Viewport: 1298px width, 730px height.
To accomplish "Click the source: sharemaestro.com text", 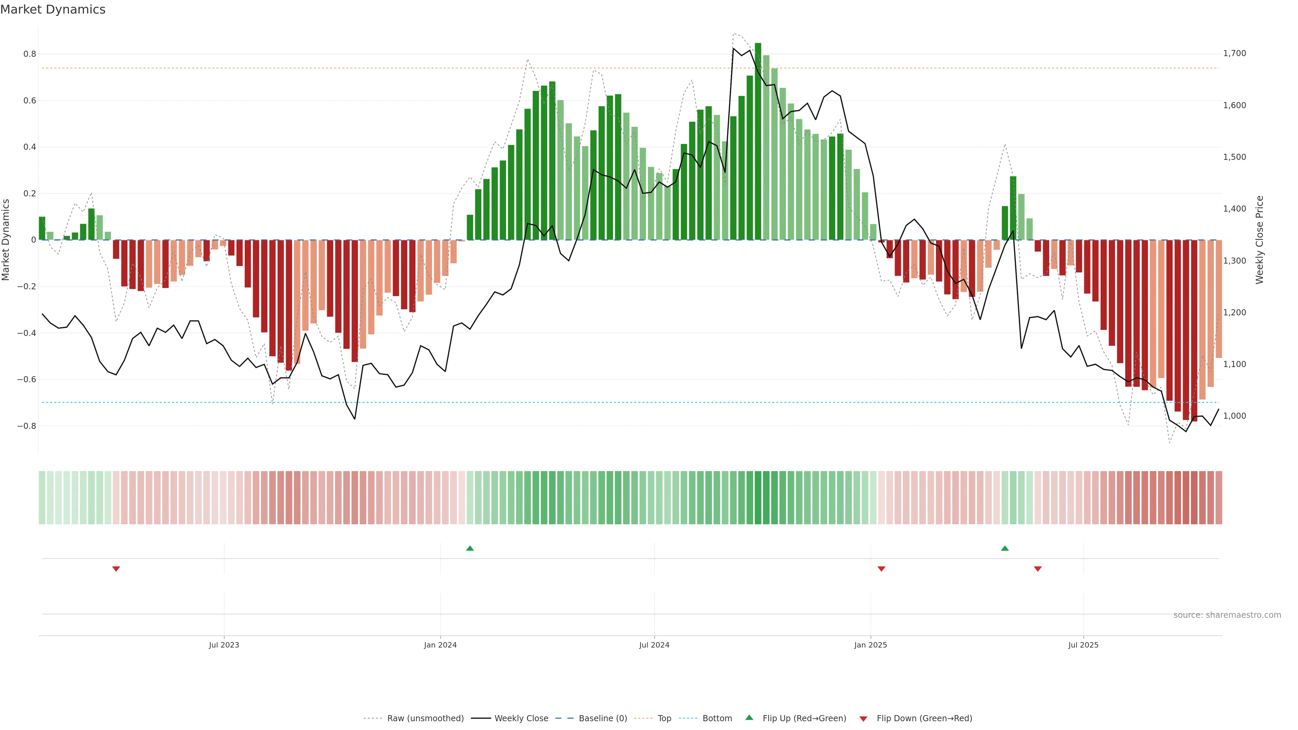I will [x=1227, y=615].
